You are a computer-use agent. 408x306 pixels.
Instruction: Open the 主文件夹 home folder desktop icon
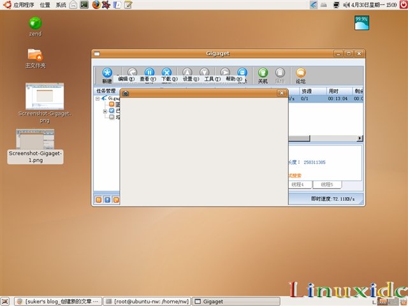pos(36,59)
